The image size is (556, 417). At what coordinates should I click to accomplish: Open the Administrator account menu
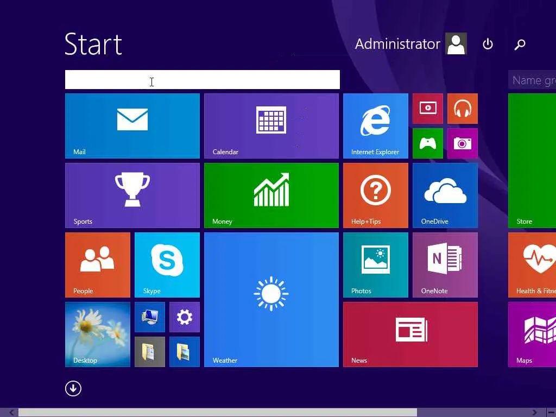pyautogui.click(x=410, y=43)
